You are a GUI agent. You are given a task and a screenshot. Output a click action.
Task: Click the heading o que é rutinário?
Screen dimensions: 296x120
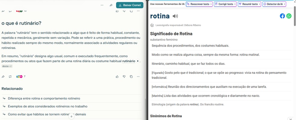click(x=21, y=23)
